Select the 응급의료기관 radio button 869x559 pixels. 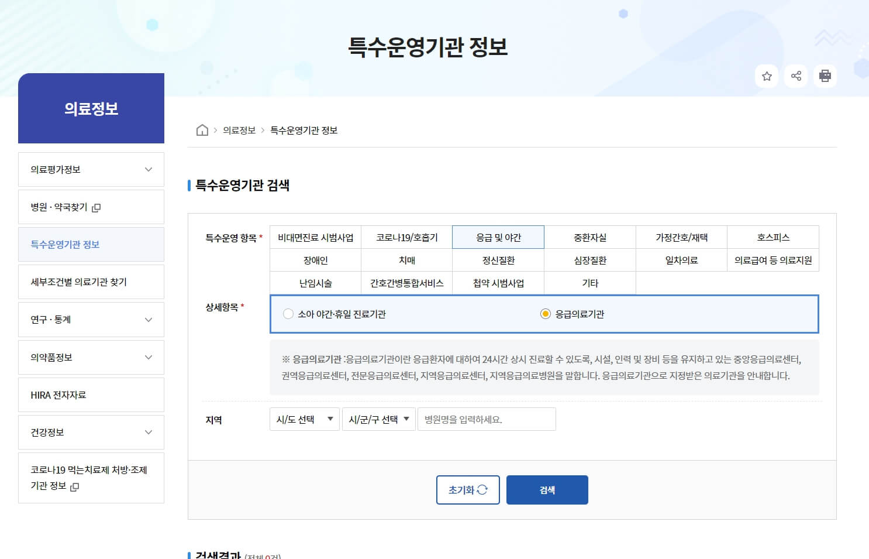546,314
